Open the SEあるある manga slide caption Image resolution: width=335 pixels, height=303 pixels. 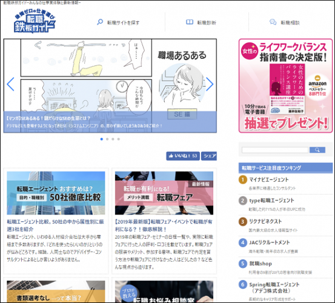110,122
